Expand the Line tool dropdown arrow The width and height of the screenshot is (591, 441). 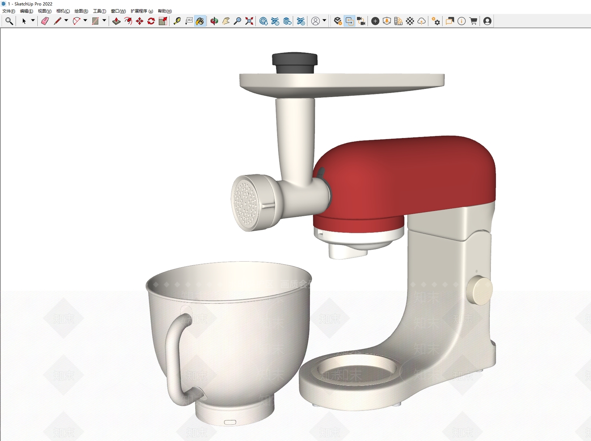point(66,21)
